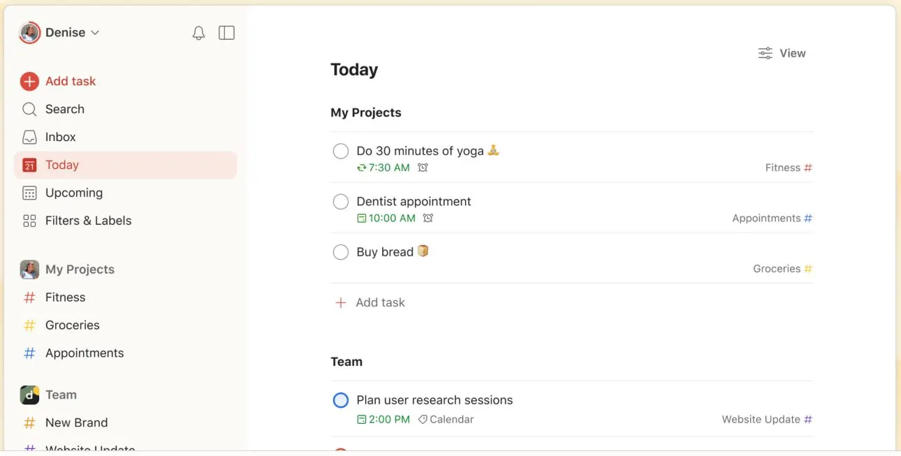Toggle the sidebar panel icon
The height and width of the screenshot is (456, 901).
[226, 33]
